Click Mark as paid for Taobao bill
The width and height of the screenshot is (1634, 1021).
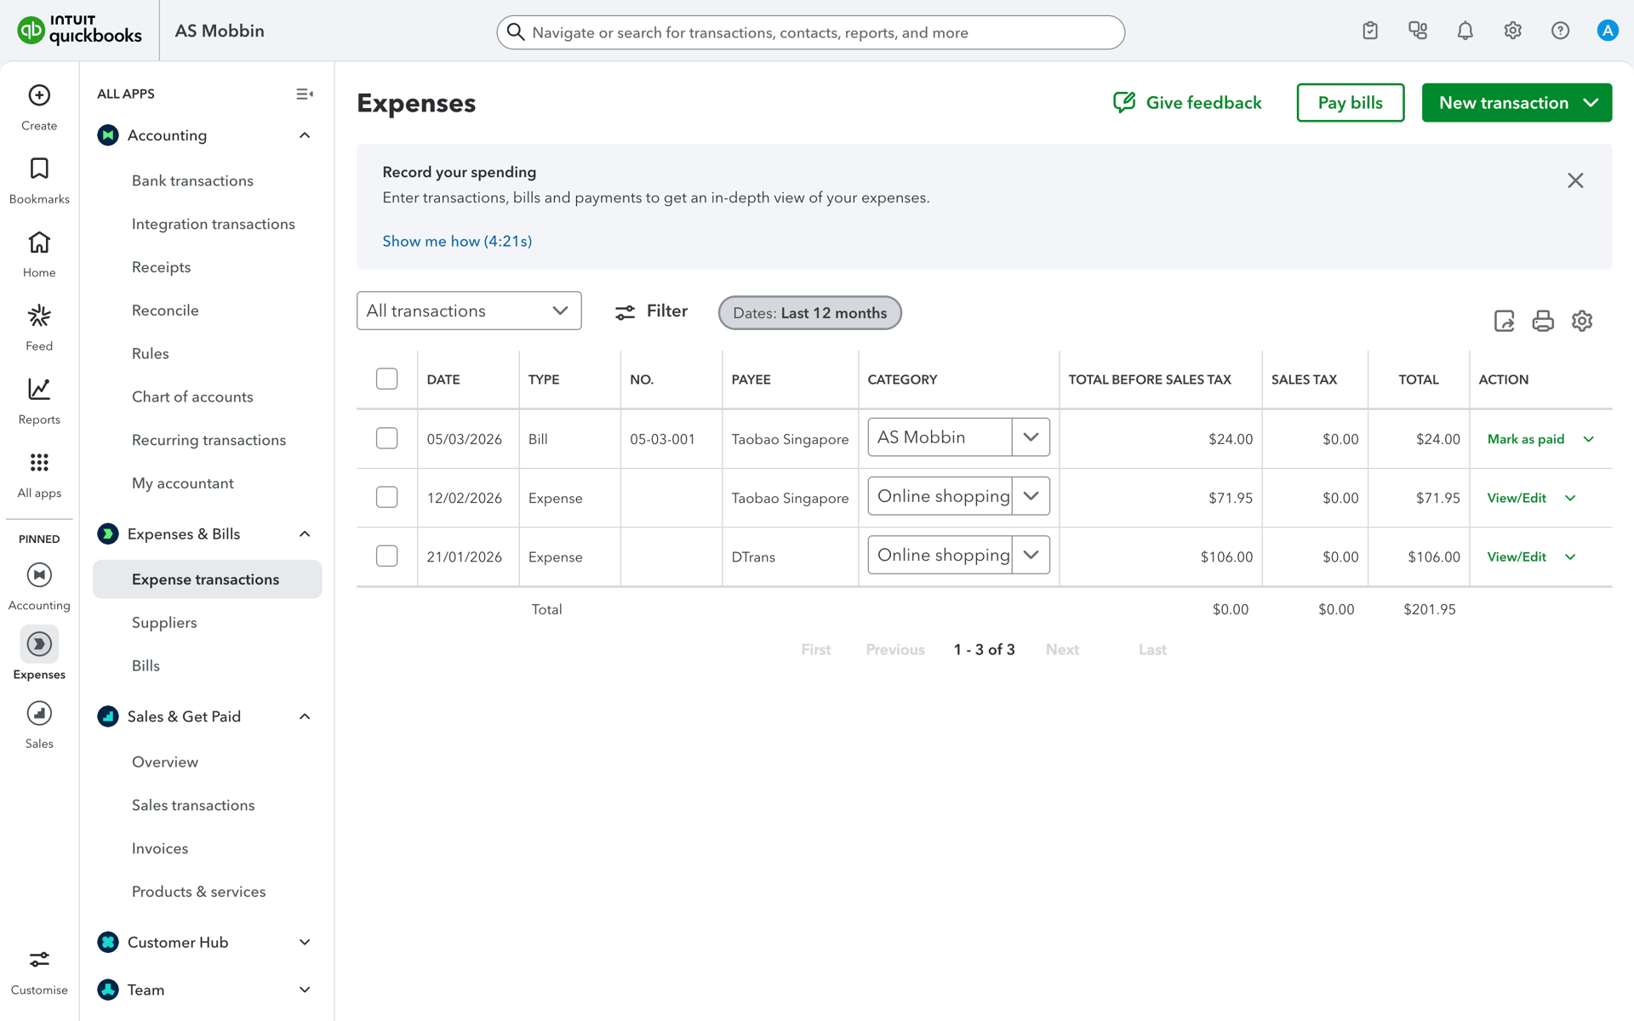tap(1526, 439)
